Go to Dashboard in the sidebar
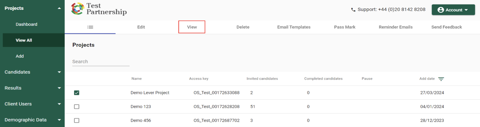 click(26, 24)
